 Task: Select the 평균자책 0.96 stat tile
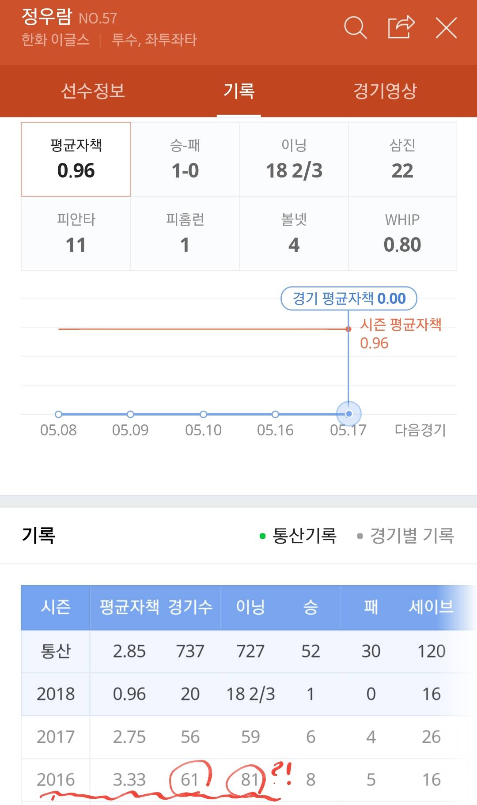point(76,159)
